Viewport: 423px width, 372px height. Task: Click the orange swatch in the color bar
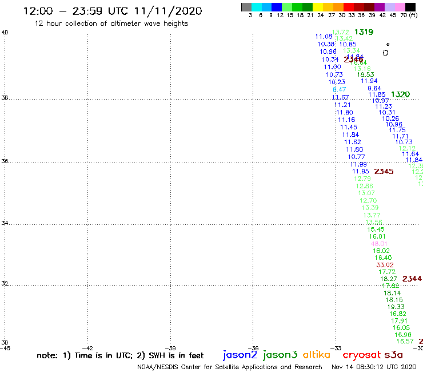click(338, 7)
